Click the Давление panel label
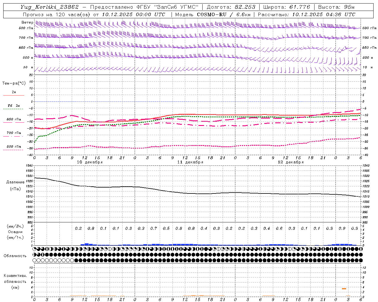Viewport: 378px width, 302px height. point(15,182)
